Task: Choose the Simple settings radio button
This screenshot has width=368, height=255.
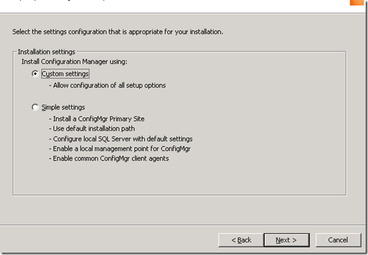Action: coord(36,107)
